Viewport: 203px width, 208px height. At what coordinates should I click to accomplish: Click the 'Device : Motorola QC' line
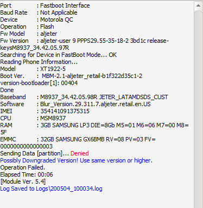click(37, 19)
